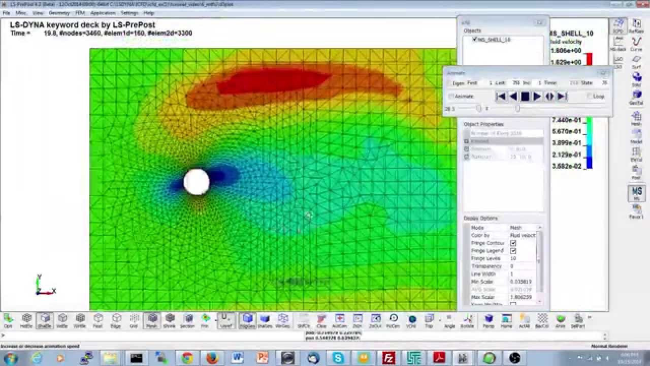Open the Application menu
The height and width of the screenshot is (366, 650).
[103, 13]
